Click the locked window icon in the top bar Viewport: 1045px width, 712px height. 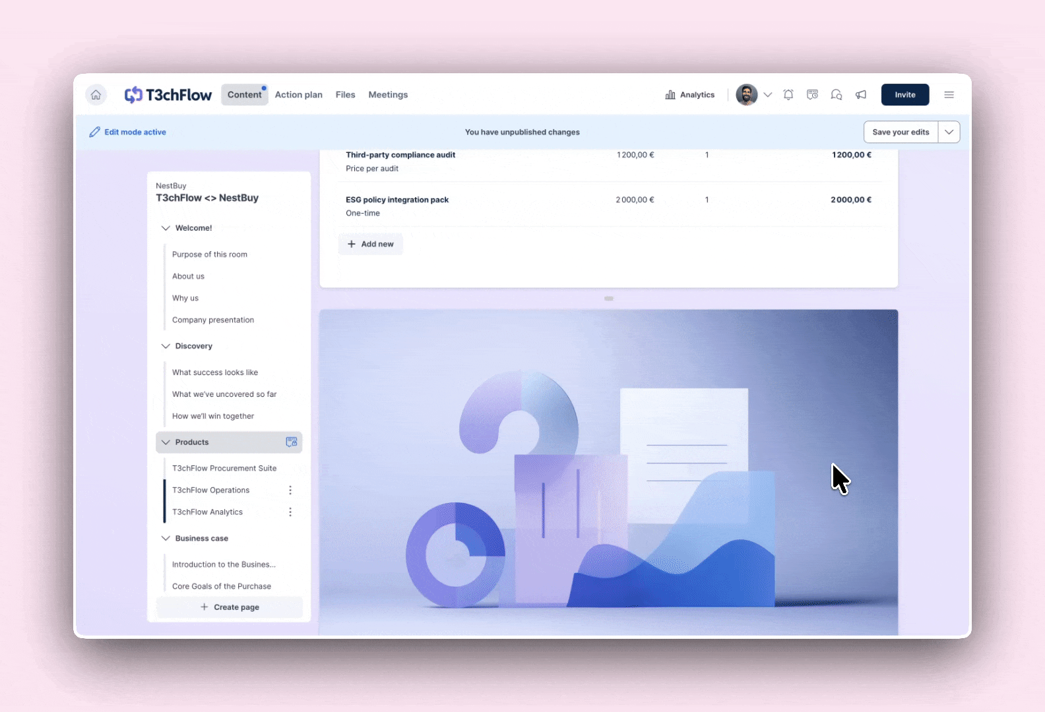coord(812,95)
